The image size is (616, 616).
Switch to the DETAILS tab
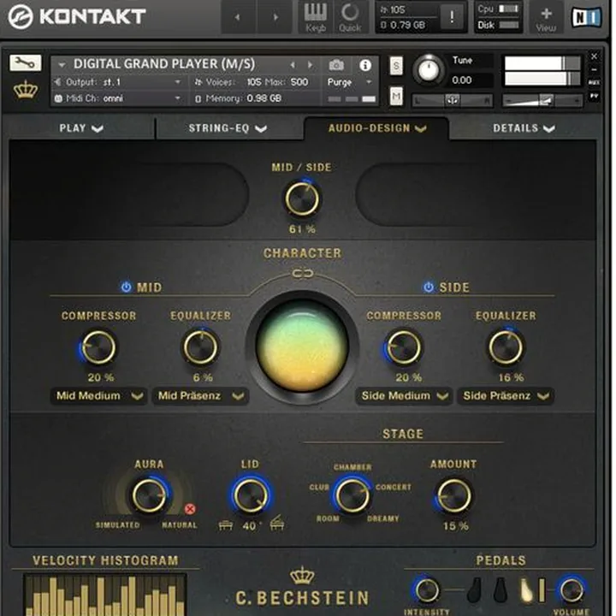(x=524, y=128)
